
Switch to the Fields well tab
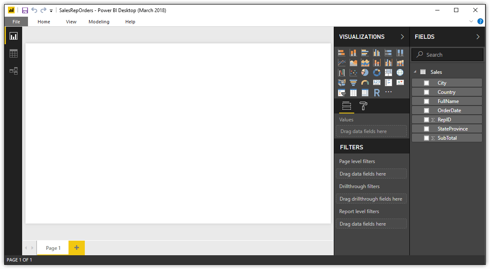347,106
